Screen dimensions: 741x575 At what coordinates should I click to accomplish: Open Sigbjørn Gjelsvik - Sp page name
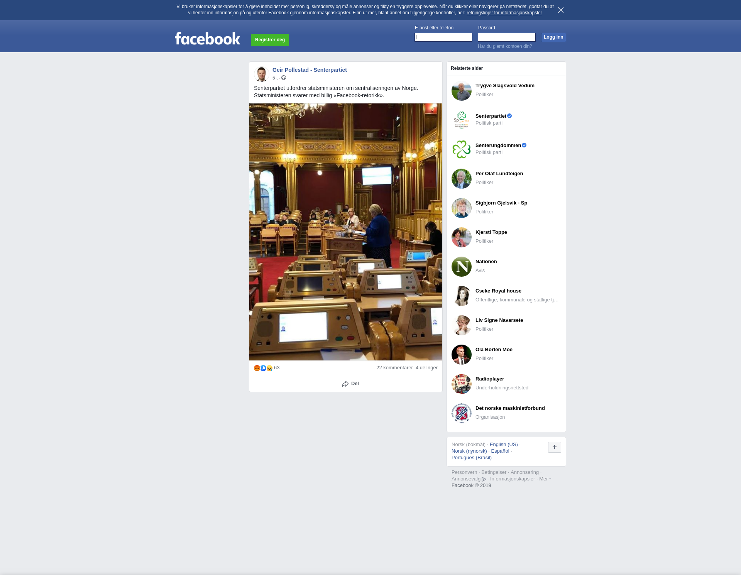[x=501, y=203]
